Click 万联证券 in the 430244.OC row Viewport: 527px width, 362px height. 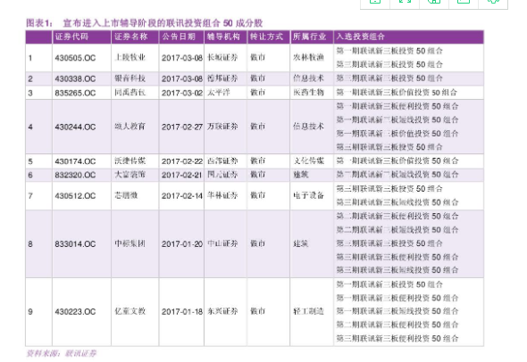coord(222,126)
